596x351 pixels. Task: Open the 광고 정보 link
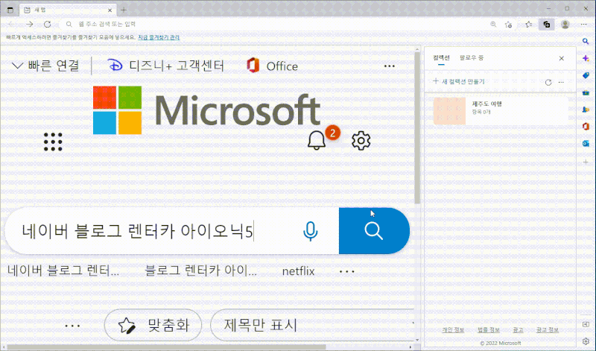tap(548, 329)
